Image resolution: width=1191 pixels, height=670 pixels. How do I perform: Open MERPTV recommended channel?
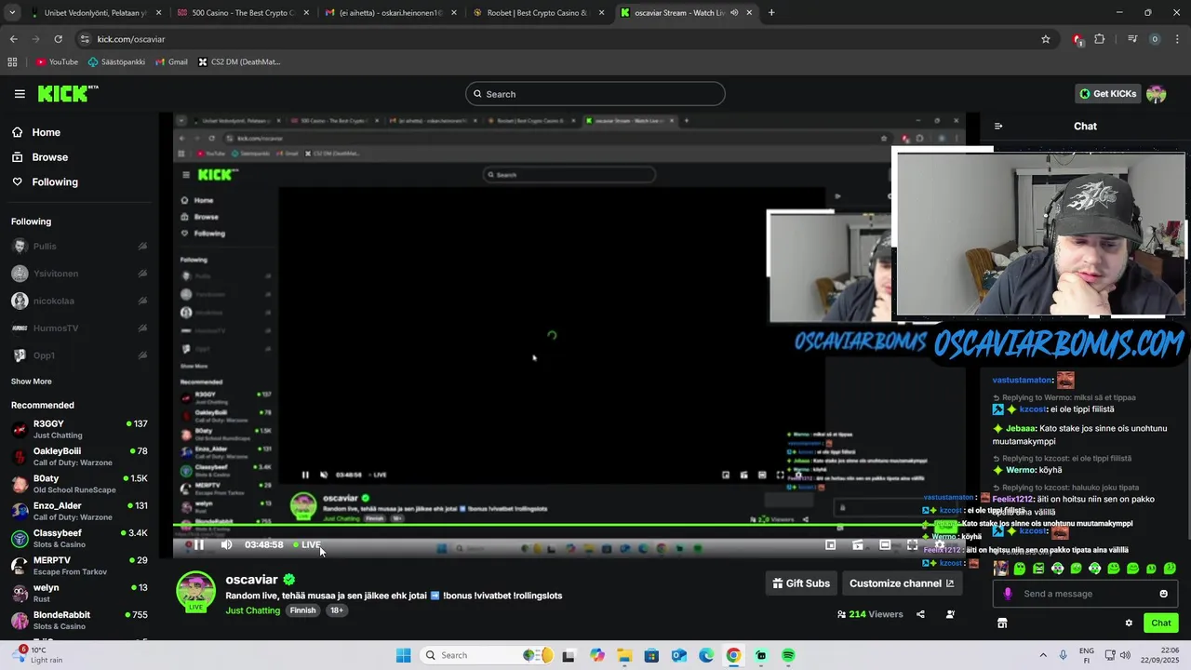79,566
